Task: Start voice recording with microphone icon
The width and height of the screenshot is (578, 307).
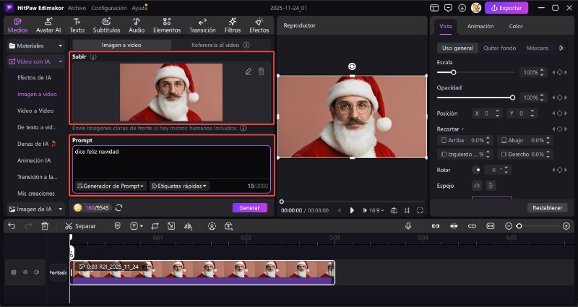Action: (x=408, y=226)
